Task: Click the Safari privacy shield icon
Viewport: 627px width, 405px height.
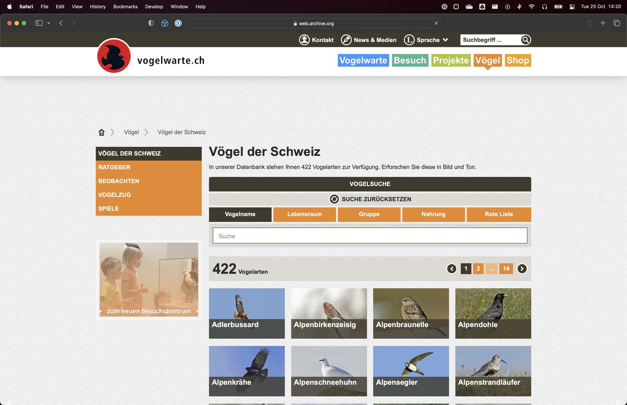Action: click(x=151, y=23)
